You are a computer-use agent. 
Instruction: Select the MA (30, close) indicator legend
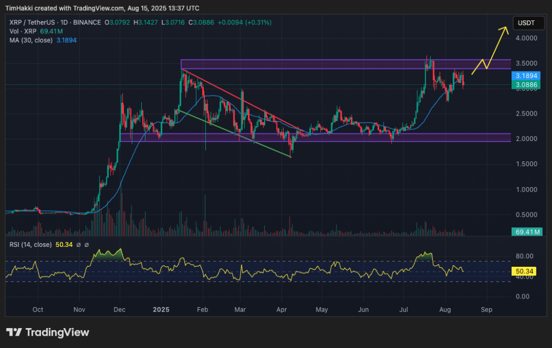click(31, 40)
